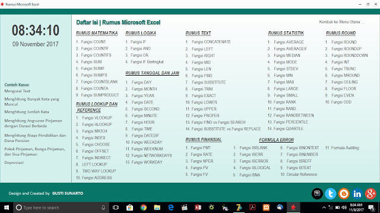
Task: Open Menghitung Banyak Kata yang Muncul
Action: pos(31,102)
